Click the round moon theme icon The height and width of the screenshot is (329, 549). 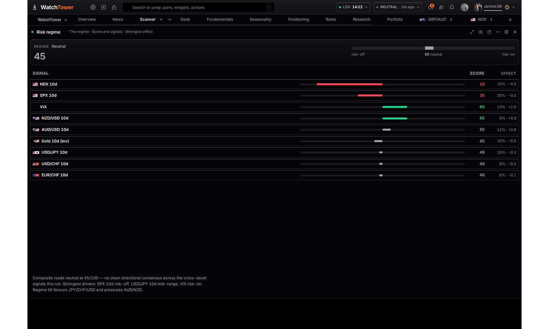pos(465,7)
